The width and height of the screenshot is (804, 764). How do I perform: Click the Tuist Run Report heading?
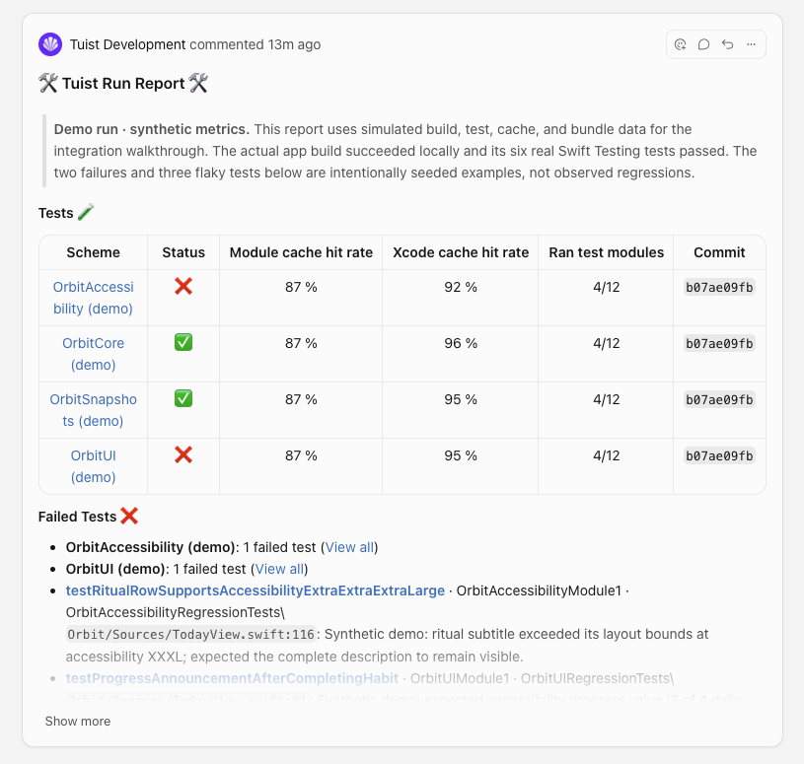point(123,83)
